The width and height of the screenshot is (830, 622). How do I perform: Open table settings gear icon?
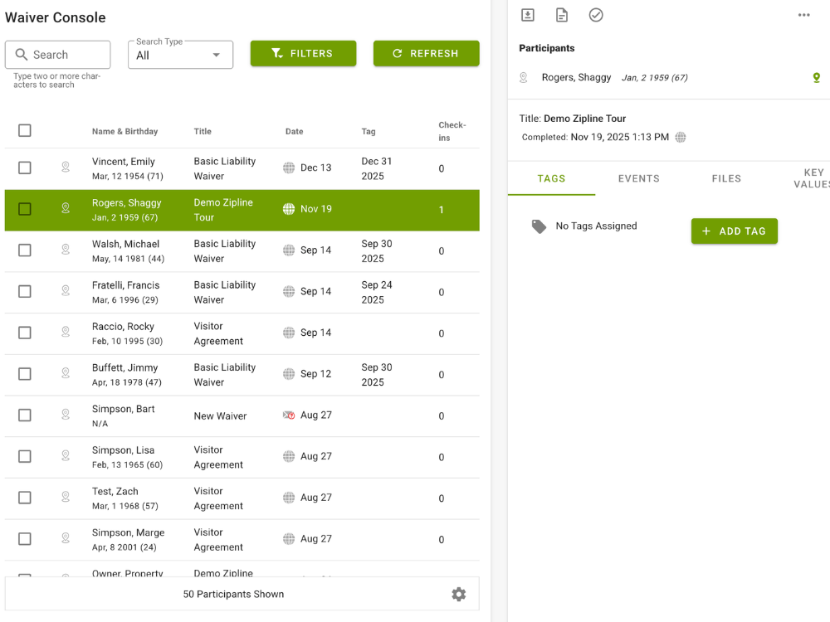click(x=458, y=594)
